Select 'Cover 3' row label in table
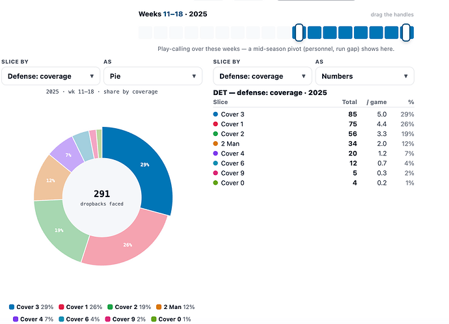This screenshot has width=449, height=324. pyautogui.click(x=232, y=115)
